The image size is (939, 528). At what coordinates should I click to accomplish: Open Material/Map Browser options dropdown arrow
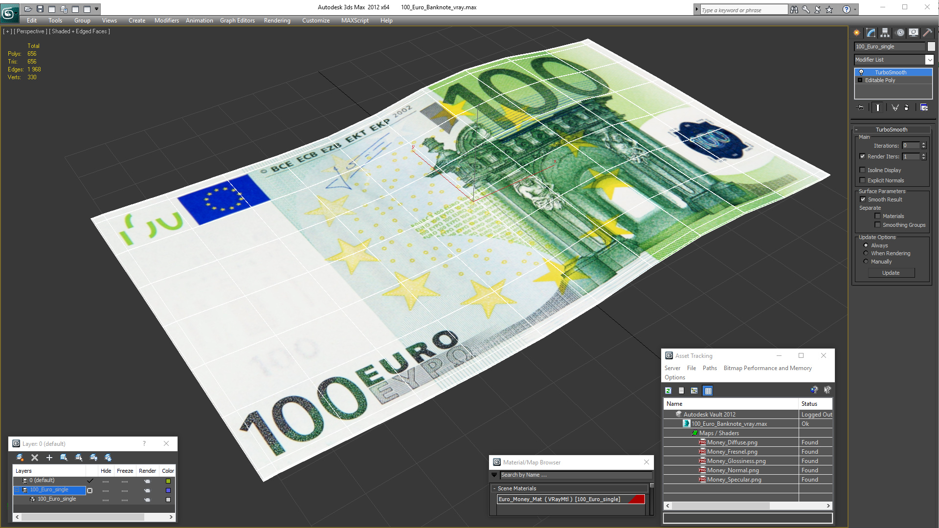tap(494, 475)
